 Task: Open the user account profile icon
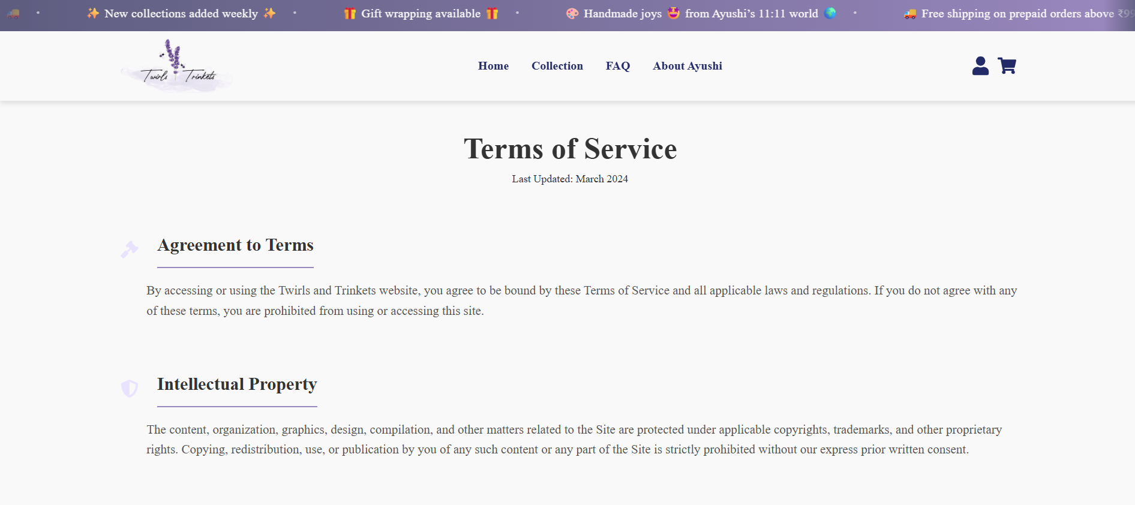[x=980, y=66]
